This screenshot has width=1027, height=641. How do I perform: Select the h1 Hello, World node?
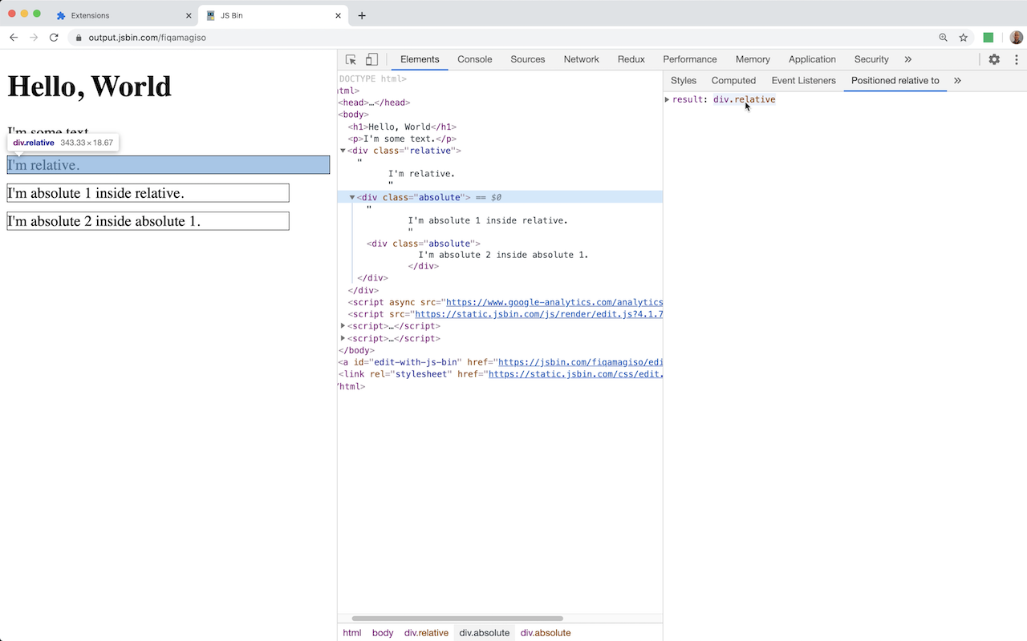402,127
